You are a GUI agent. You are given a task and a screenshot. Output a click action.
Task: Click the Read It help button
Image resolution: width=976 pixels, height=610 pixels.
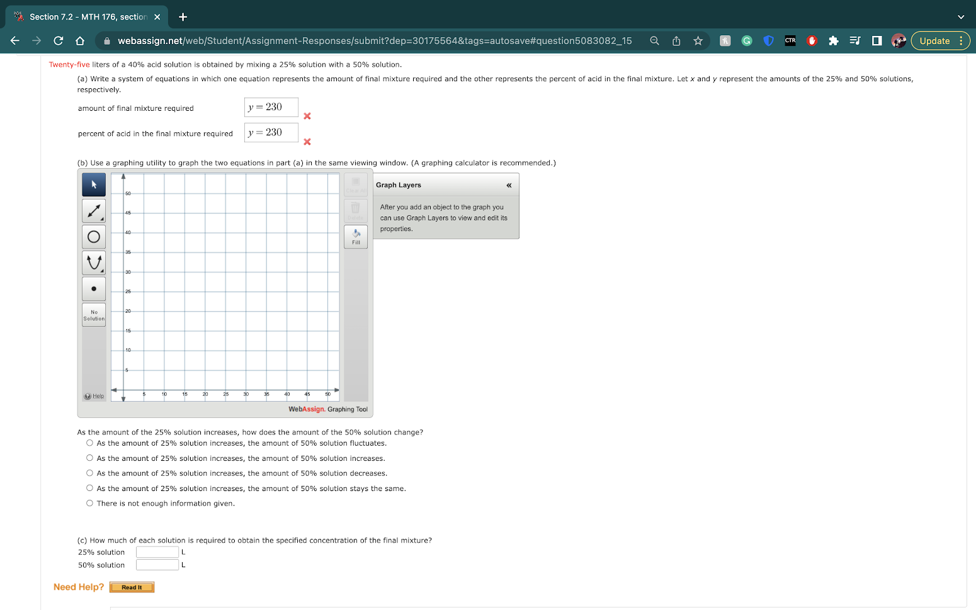[132, 587]
